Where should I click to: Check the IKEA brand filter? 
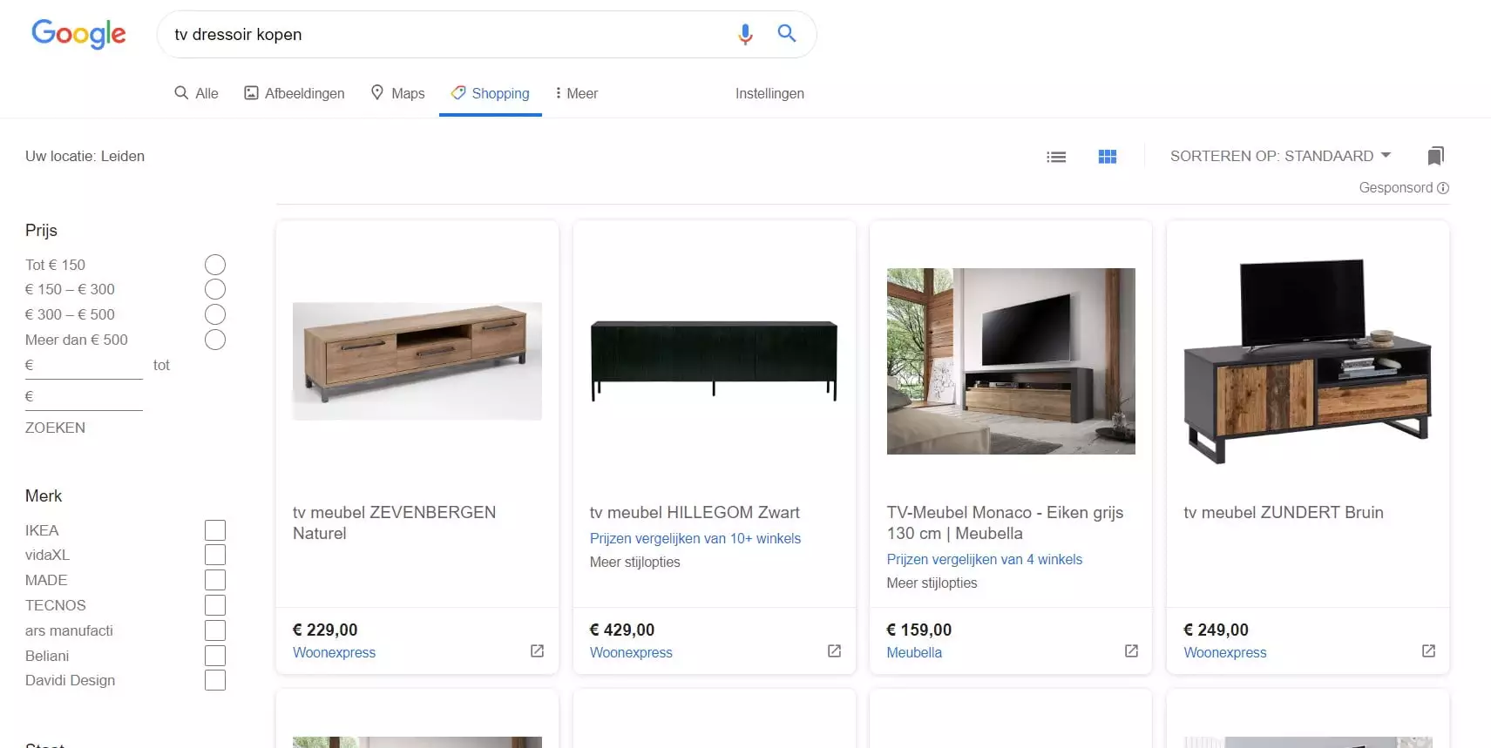click(x=215, y=530)
